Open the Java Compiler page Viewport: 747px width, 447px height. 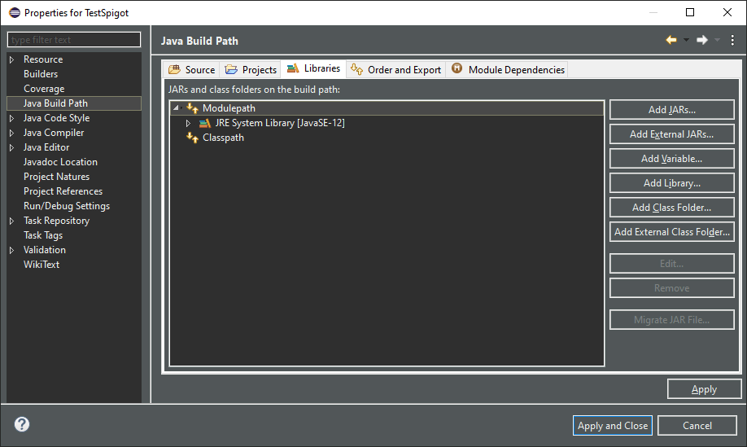pyautogui.click(x=54, y=133)
